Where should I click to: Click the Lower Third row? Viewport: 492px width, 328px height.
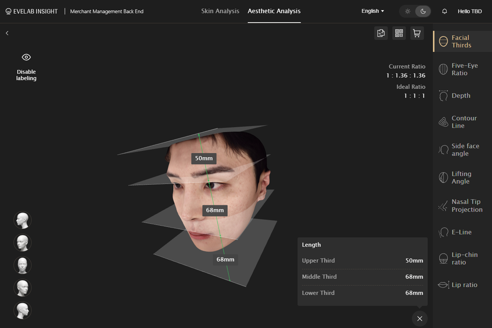click(x=363, y=293)
